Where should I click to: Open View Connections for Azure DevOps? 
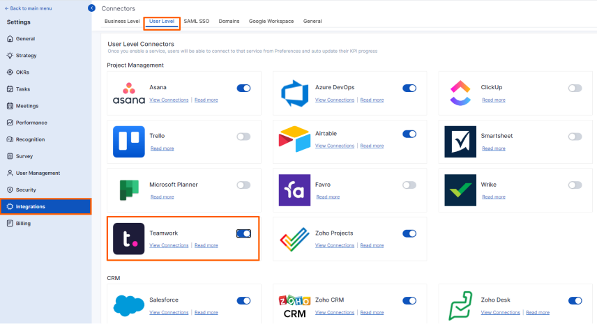click(334, 100)
